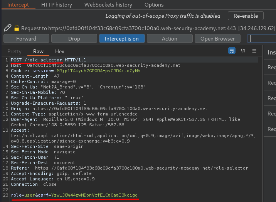Viewport: 276px width, 202px height.
Task: Select the Hex view tab
Action: click(60, 51)
